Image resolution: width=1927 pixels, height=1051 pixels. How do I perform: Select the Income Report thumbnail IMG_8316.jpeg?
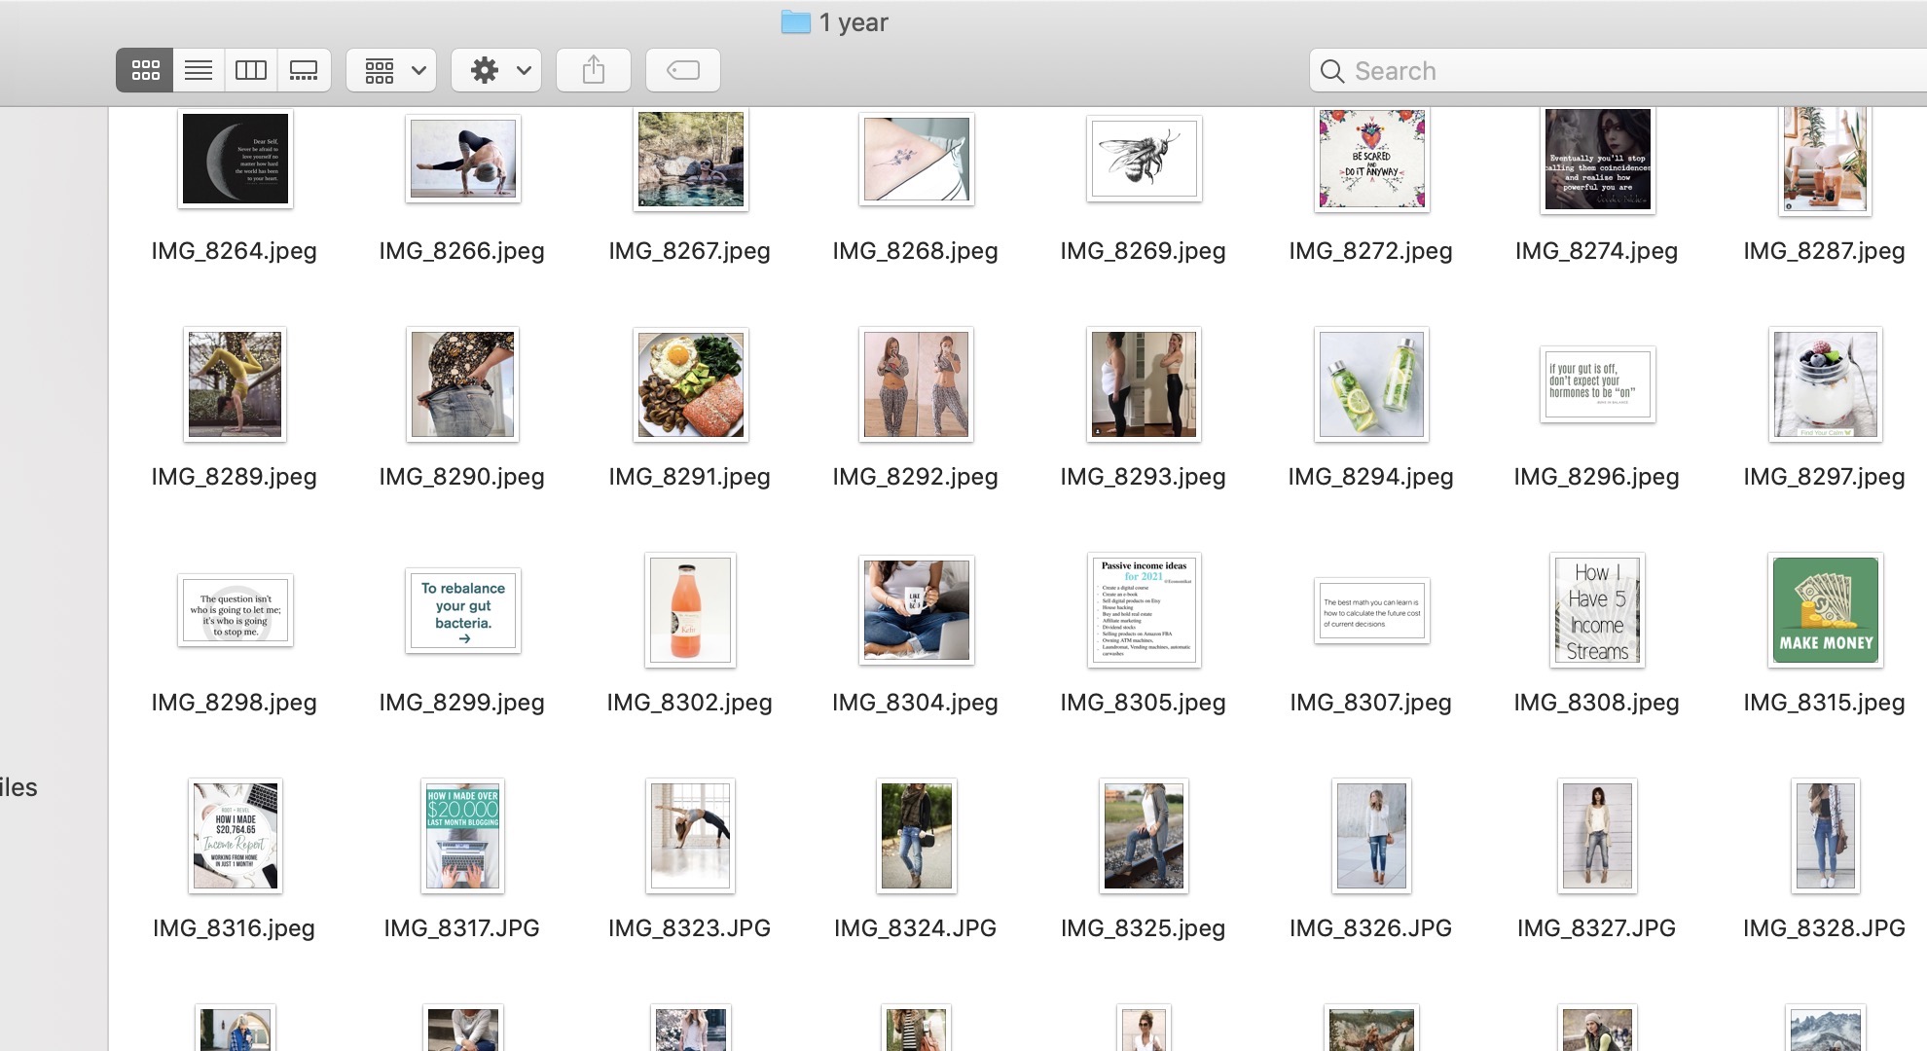[236, 836]
